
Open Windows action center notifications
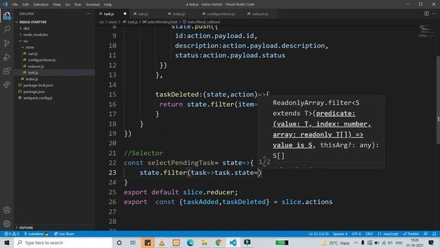[431, 242]
